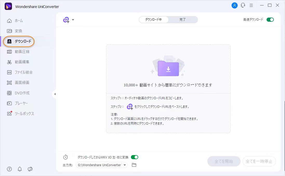The width and height of the screenshot is (285, 176).
Task: Open the support headset icon
Action: pos(243,5)
